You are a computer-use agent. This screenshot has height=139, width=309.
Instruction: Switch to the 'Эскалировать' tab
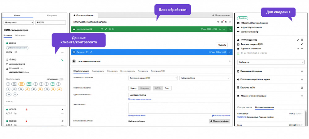click(x=98, y=71)
